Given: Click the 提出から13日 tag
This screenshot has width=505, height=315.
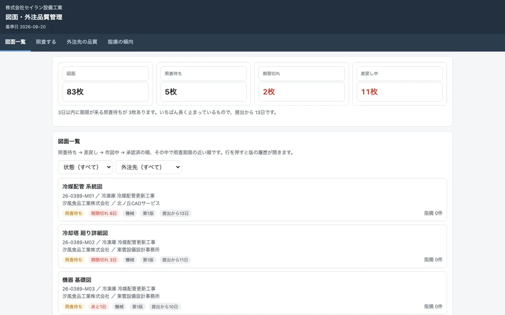Looking at the screenshot, I should pos(175,214).
